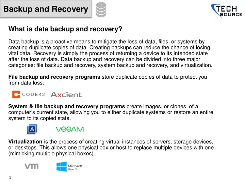Click the gray VMware 'vm' logo
The width and height of the screenshot is (245, 184).
[32, 166]
